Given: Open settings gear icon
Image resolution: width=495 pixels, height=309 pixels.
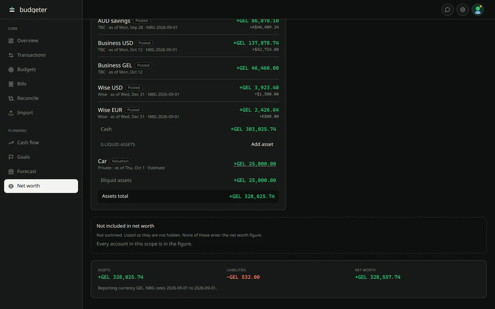Looking at the screenshot, I should [x=463, y=10].
